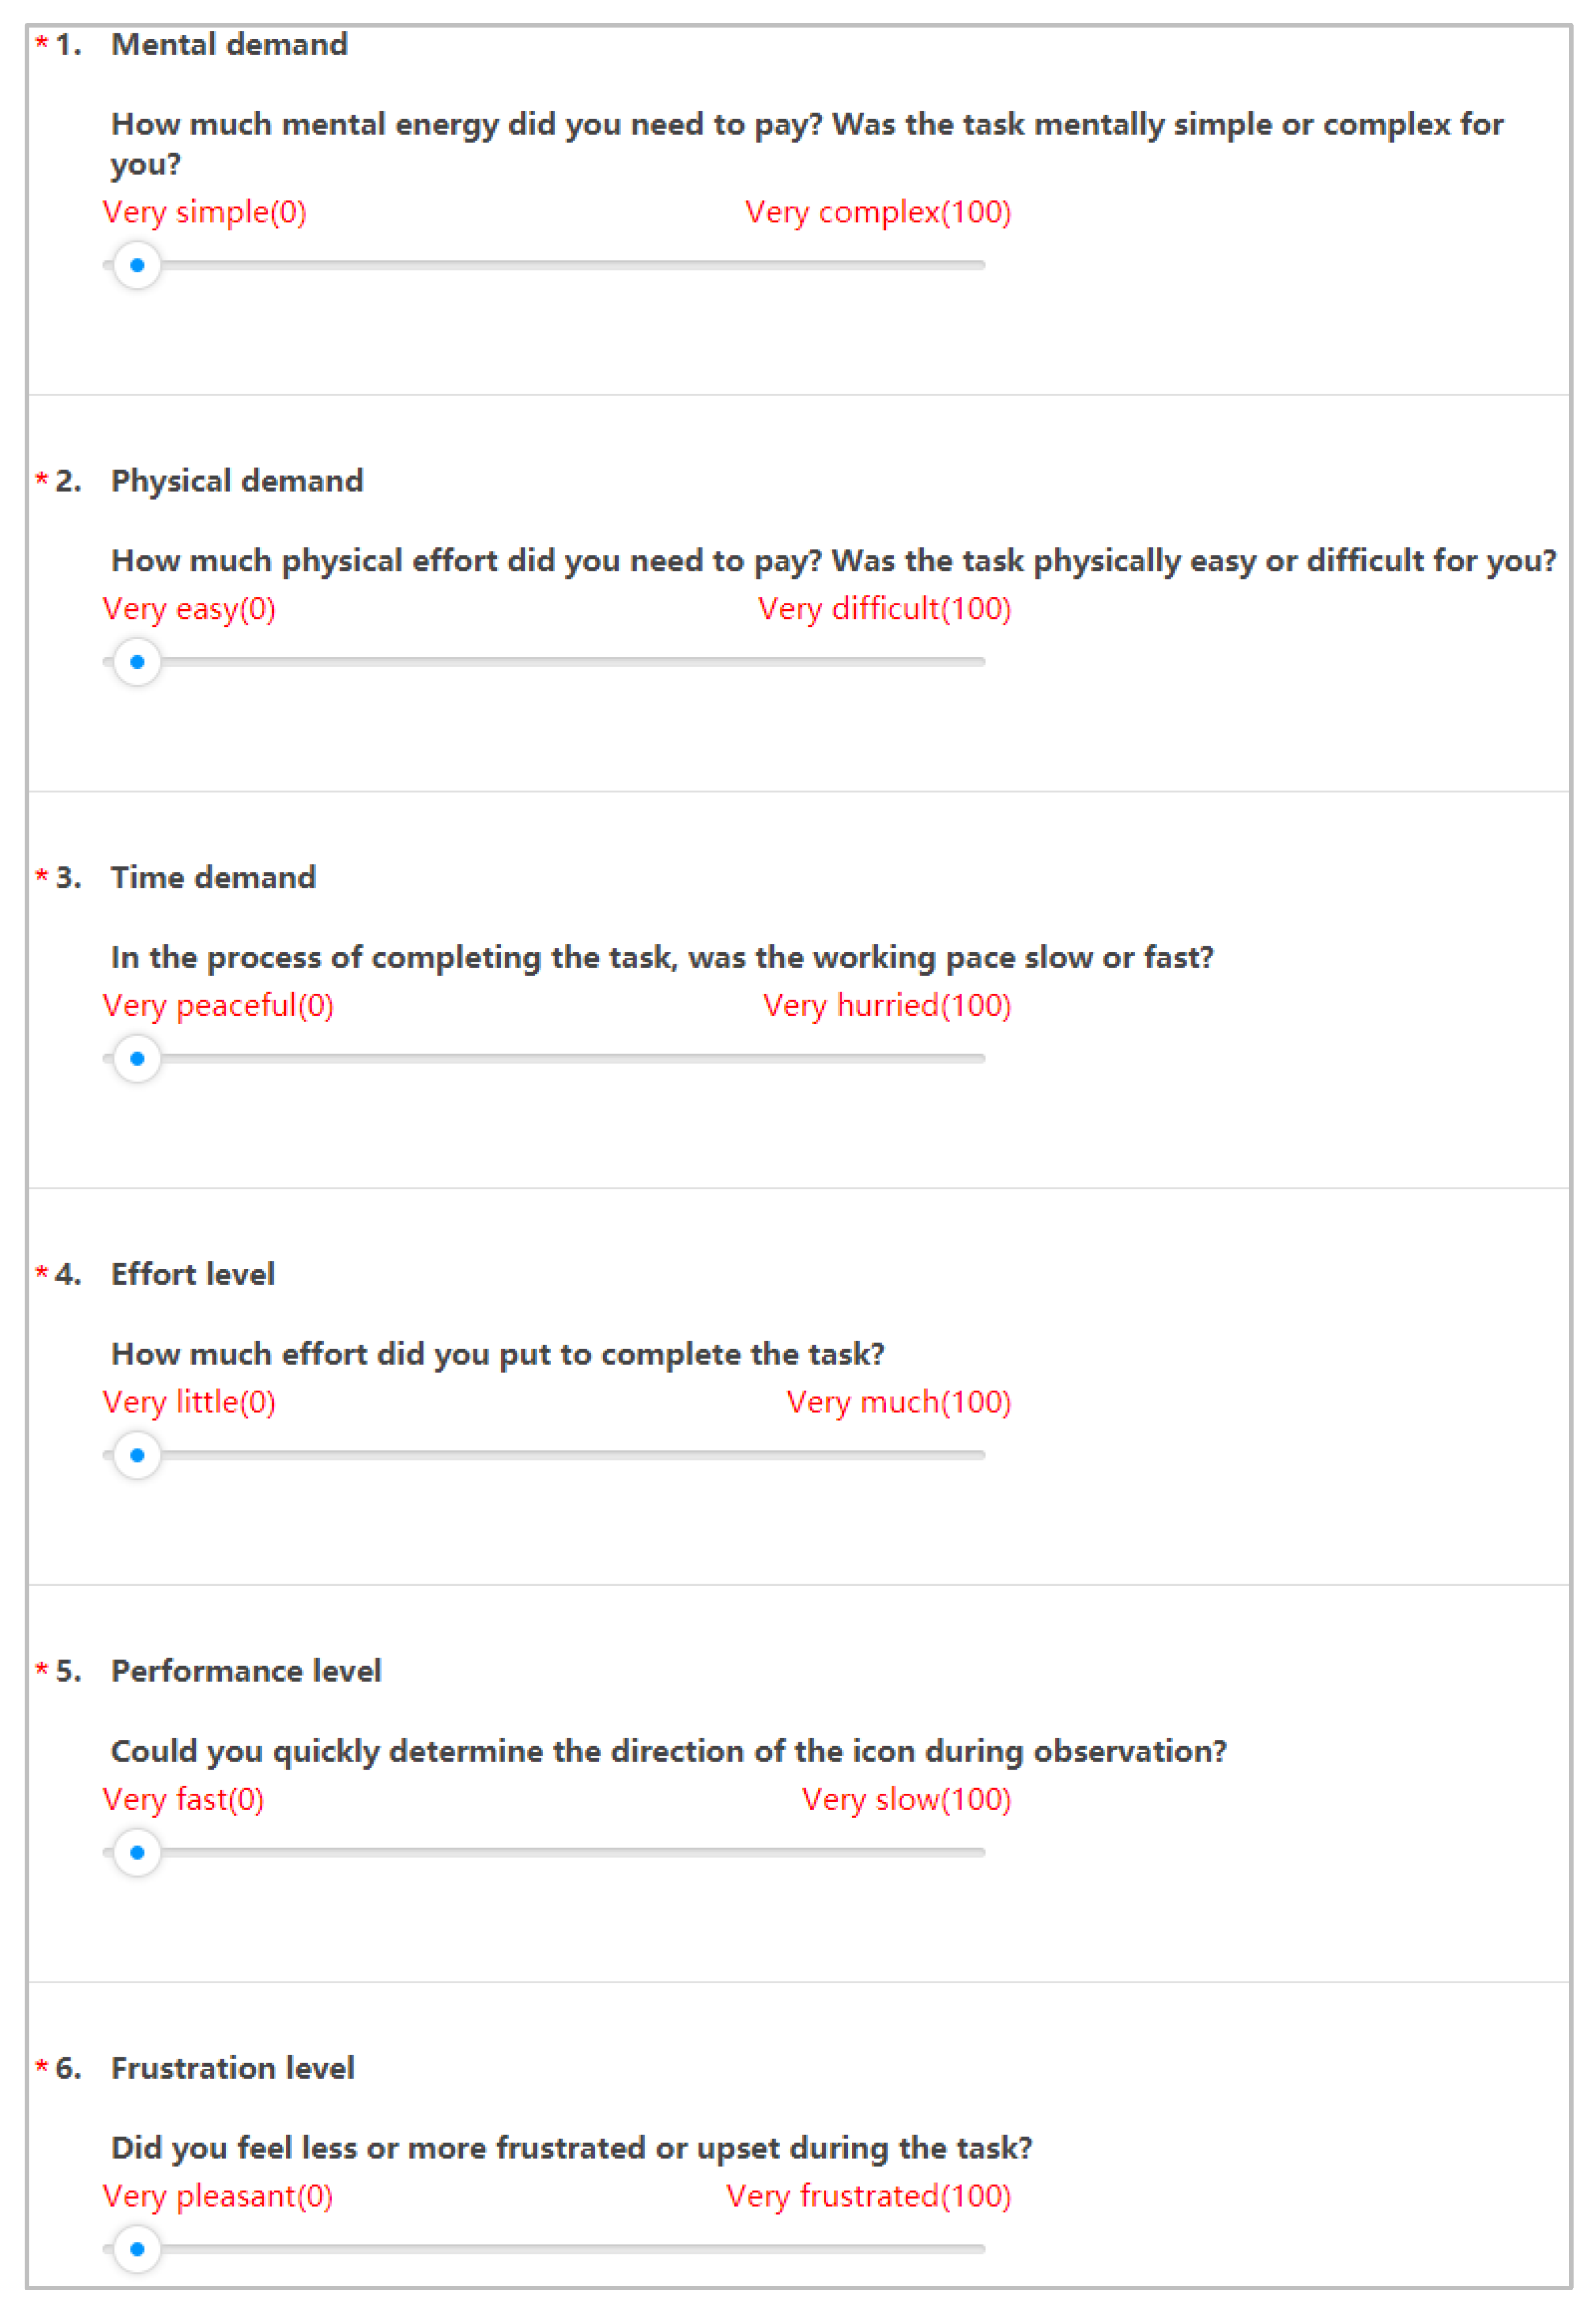Screen dimensions: 1596x2318
Task: Click the 'Very difficult(100)' label
Action: [884, 609]
